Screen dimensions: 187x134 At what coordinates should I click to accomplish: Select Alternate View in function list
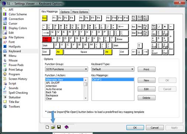pyautogui.click(x=65, y=80)
